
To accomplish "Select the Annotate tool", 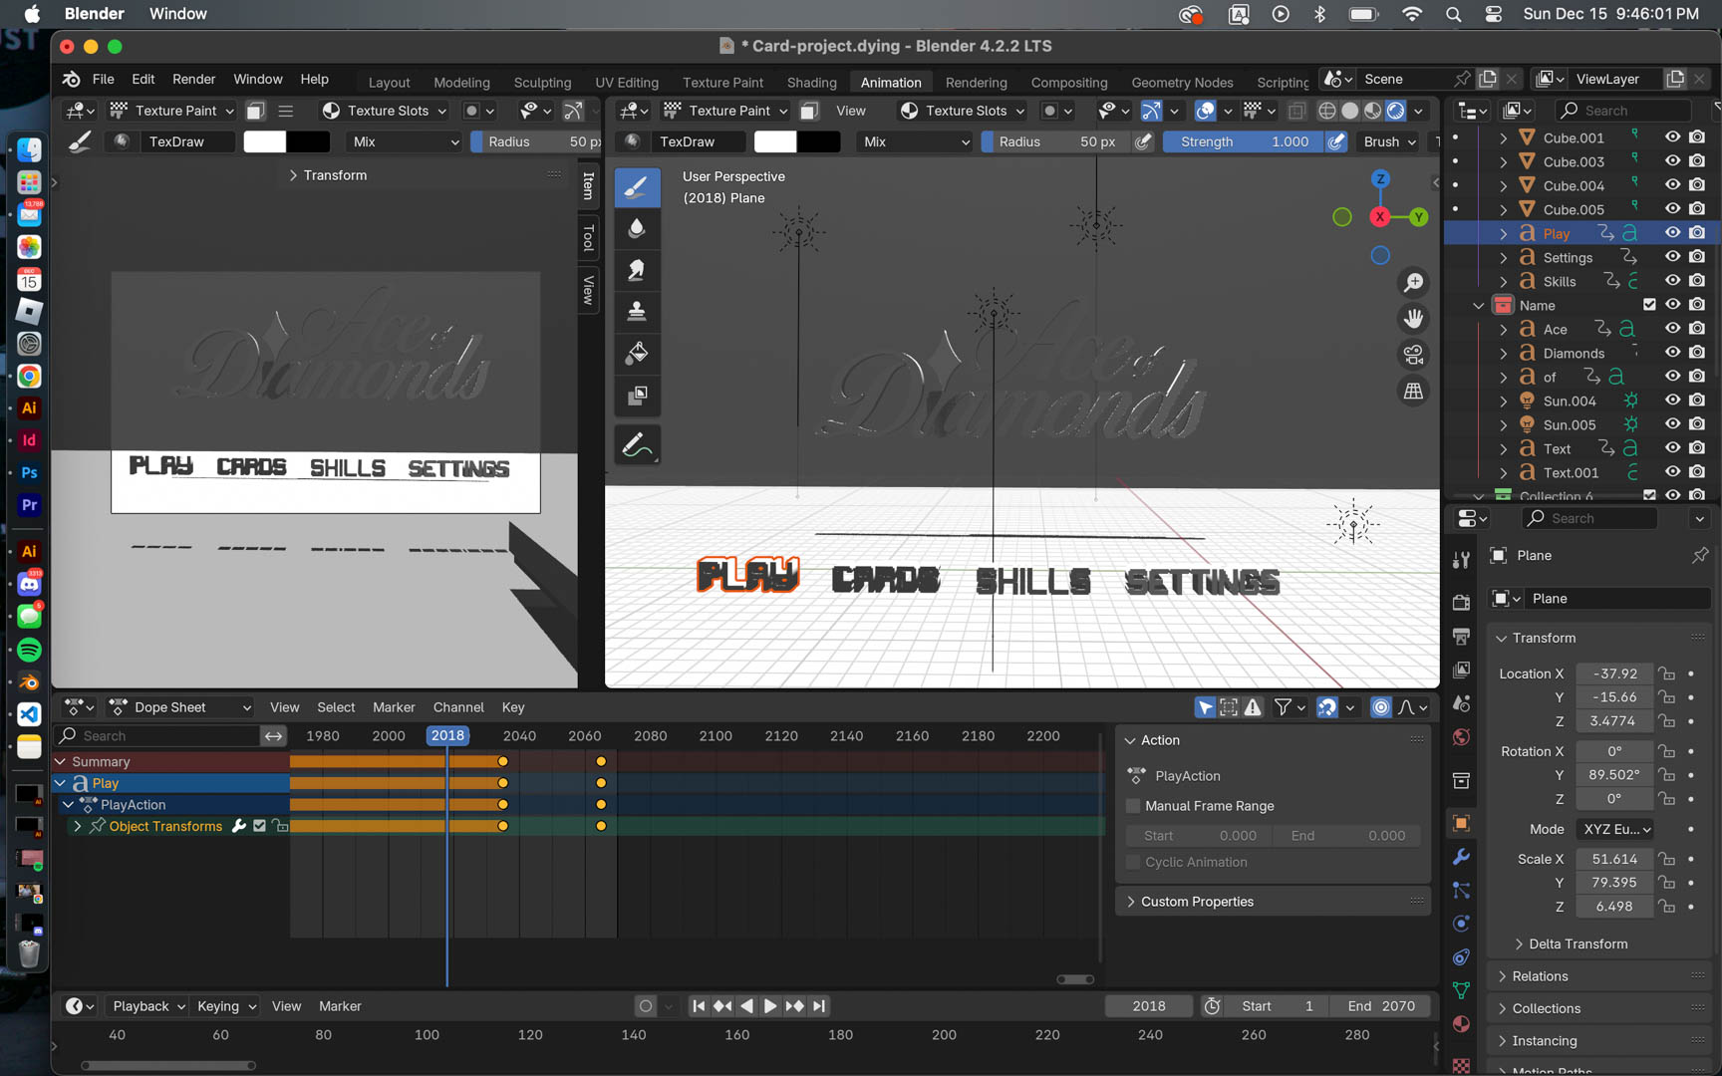I will [637, 445].
